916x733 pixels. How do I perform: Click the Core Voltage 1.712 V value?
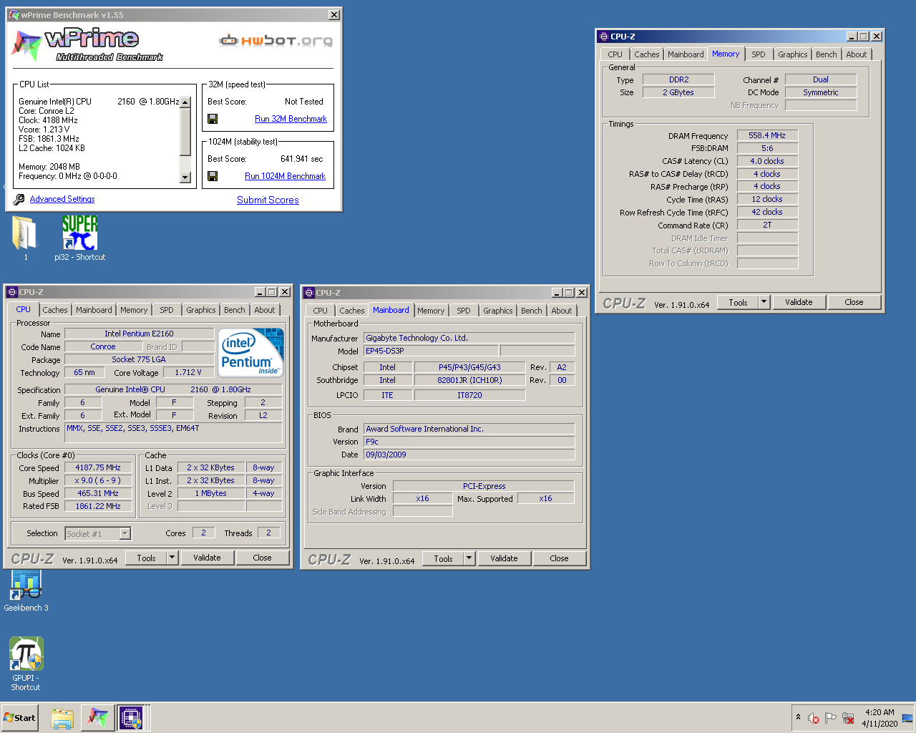click(x=188, y=372)
